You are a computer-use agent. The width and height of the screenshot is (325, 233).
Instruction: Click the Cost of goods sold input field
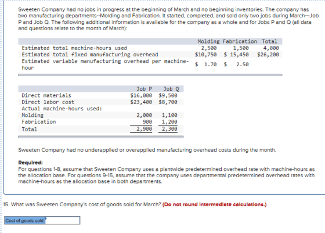63,221
